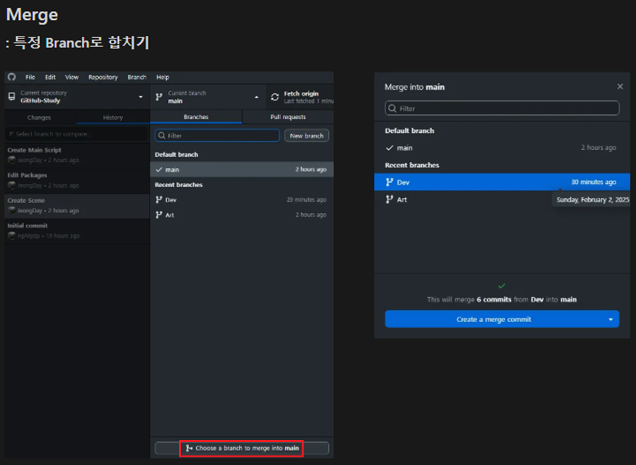The height and width of the screenshot is (465, 636).
Task: Select Art branch in Branches list
Action: point(242,215)
